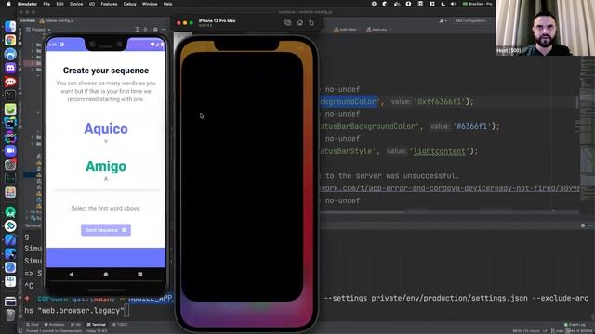
Task: Switch to the main.css editor tab
Action: click(377, 29)
